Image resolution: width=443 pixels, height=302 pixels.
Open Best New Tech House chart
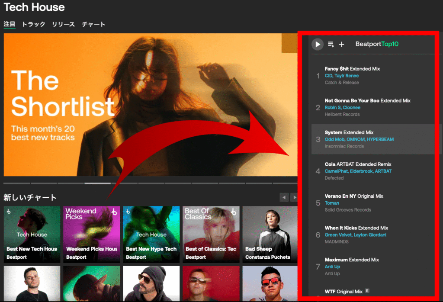[x=32, y=234]
